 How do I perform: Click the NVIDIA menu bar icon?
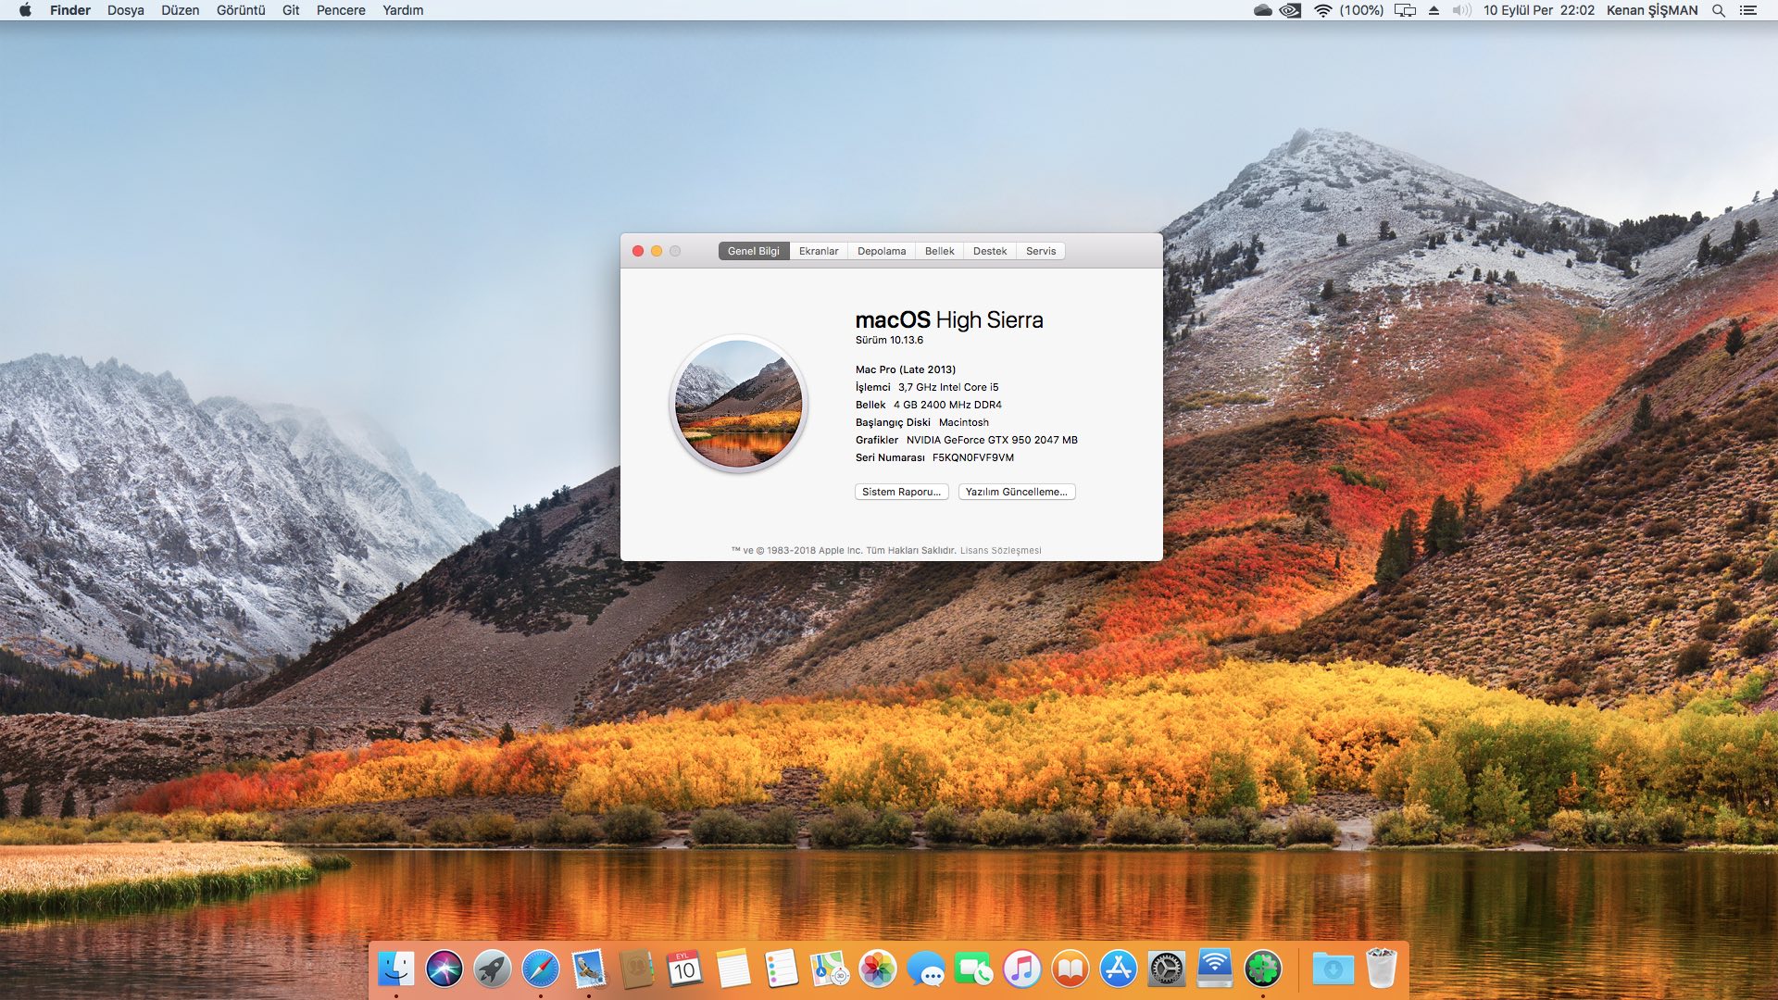(1290, 10)
